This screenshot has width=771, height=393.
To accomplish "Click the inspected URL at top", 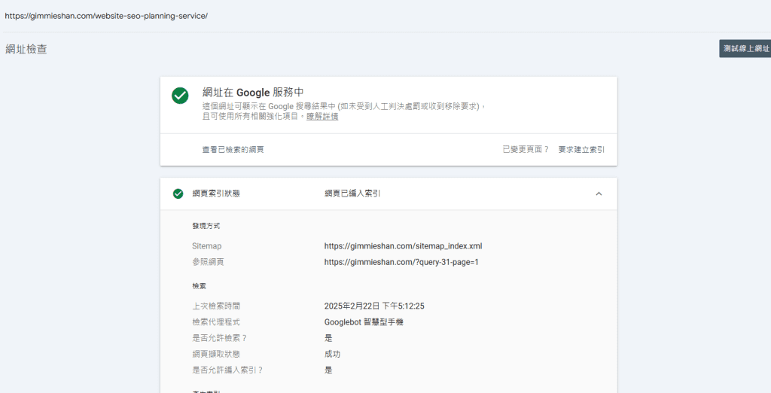I will pyautogui.click(x=106, y=16).
